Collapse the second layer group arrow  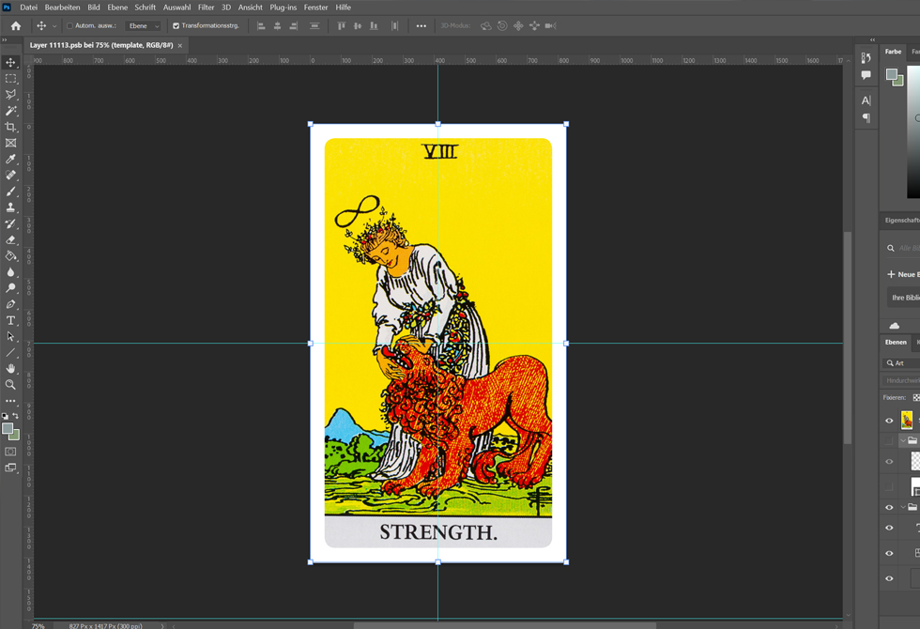903,507
